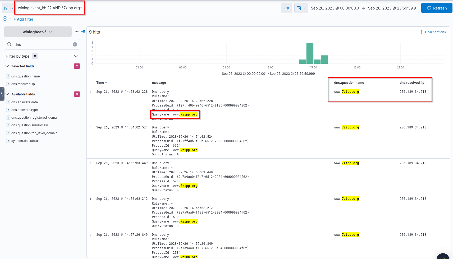Viewport: 453px width, 259px height.
Task: Click the tallest histogram bar near 15:00
Action: (x=310, y=53)
